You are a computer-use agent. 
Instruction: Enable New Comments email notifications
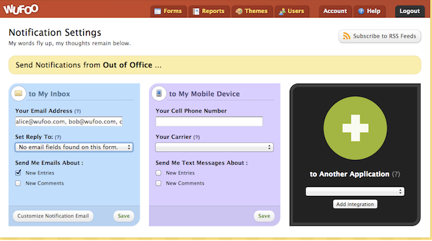18,183
